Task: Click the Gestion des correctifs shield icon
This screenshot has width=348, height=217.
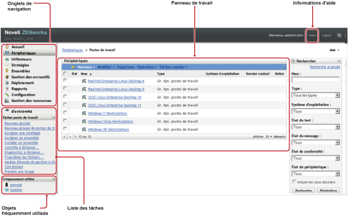Action: point(7,77)
